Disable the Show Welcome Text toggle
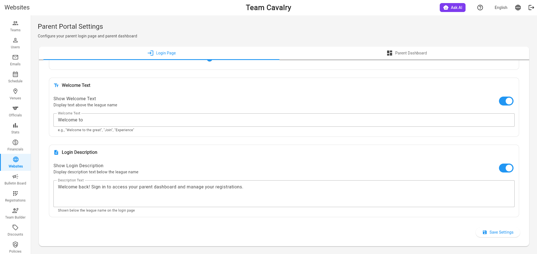The image size is (537, 254). click(506, 101)
